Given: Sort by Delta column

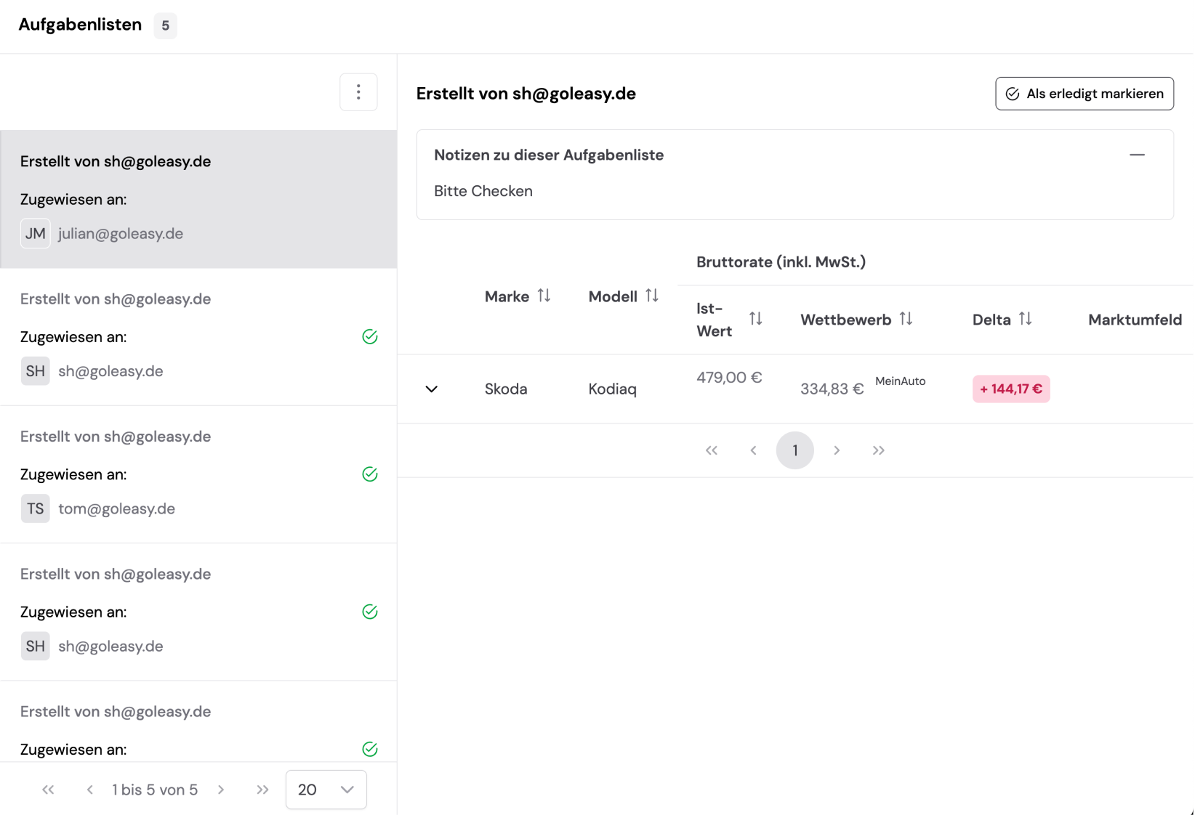Looking at the screenshot, I should (1025, 319).
